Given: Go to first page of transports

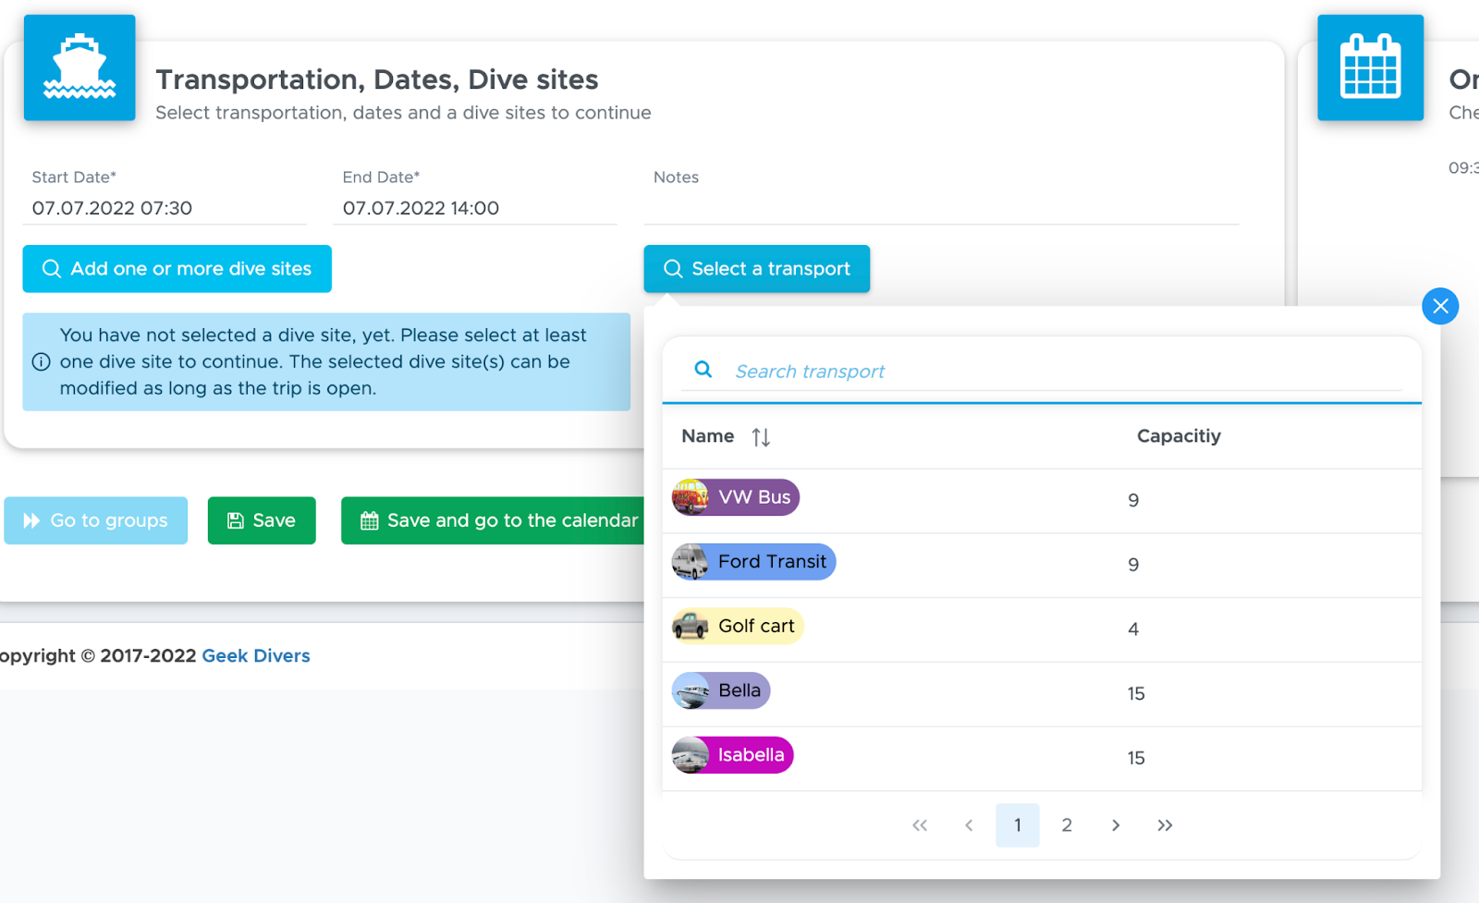Looking at the screenshot, I should click(920, 825).
